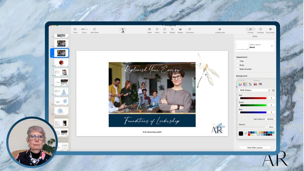Add a Text box from the toolbar
Screen dimensions: 304x171
pos(165,29)
